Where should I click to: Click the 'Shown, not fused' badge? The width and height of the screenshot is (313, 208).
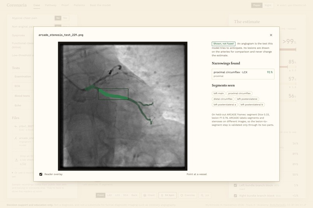223,44
